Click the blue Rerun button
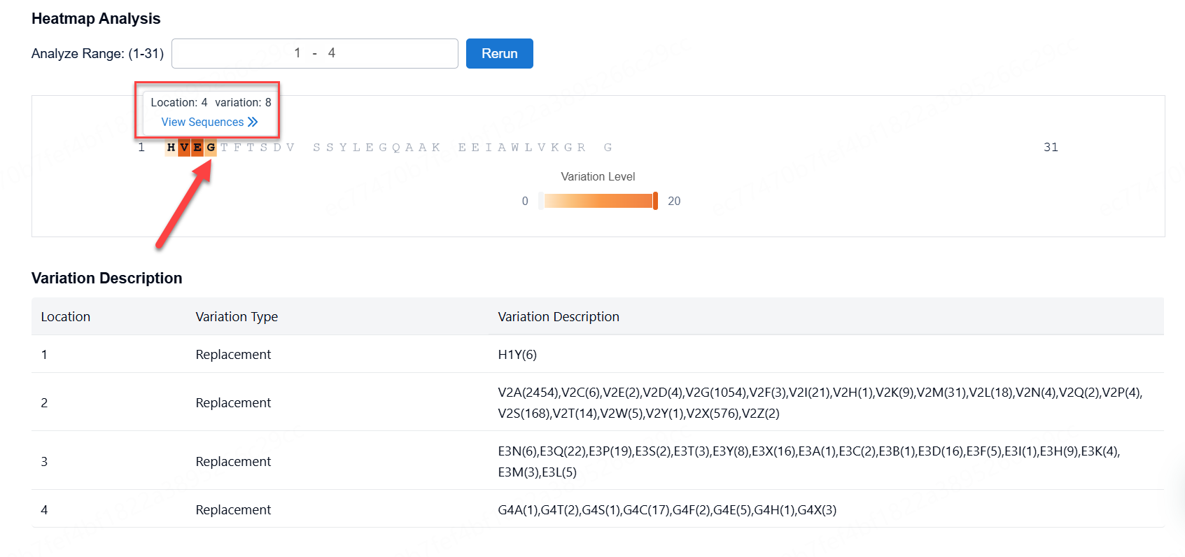Screen dimensions: 1185x557 [x=499, y=54]
